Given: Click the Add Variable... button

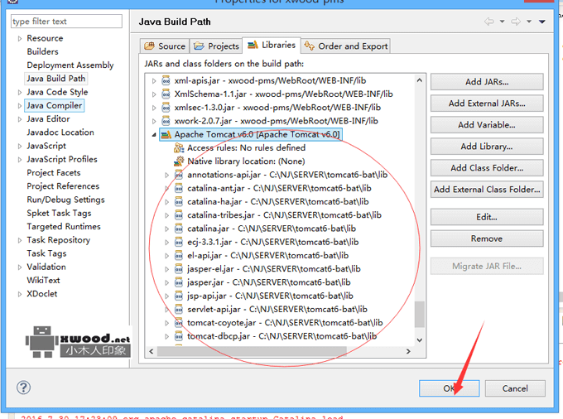Looking at the screenshot, I should [x=487, y=125].
